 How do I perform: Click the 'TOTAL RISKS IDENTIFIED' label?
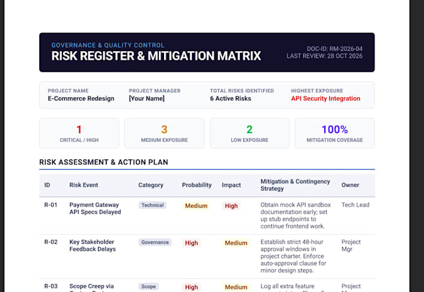(242, 91)
